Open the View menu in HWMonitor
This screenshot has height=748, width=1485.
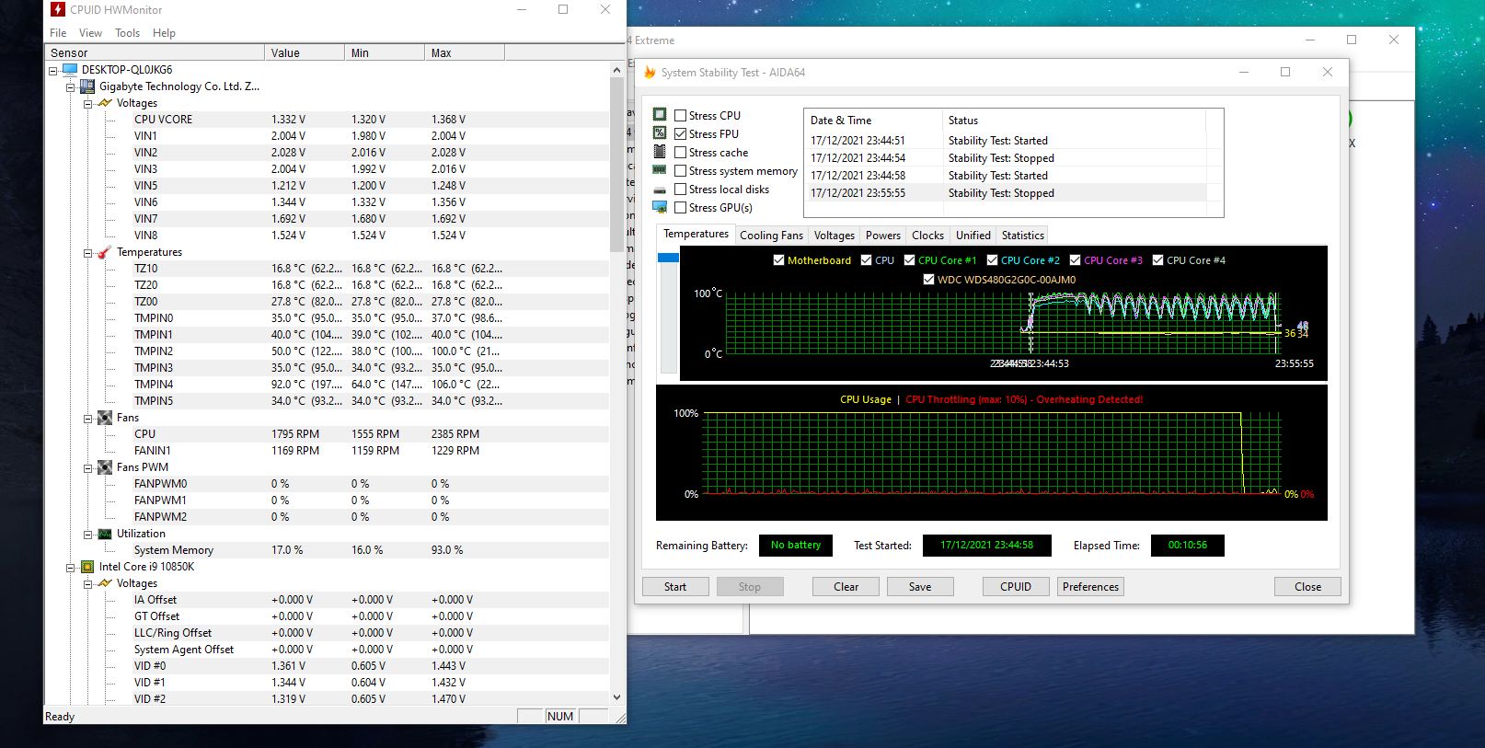coord(90,33)
